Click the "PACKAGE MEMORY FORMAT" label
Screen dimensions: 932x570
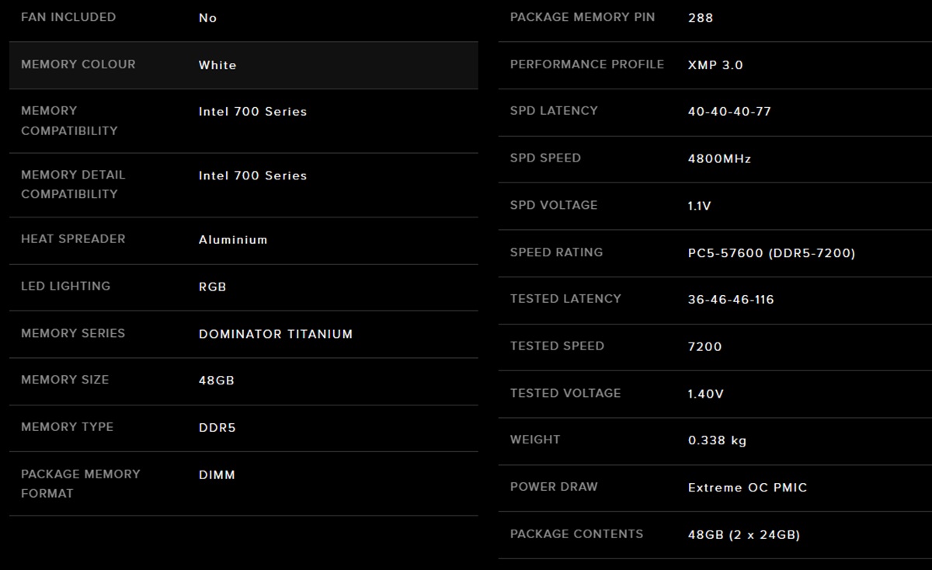[x=81, y=484]
